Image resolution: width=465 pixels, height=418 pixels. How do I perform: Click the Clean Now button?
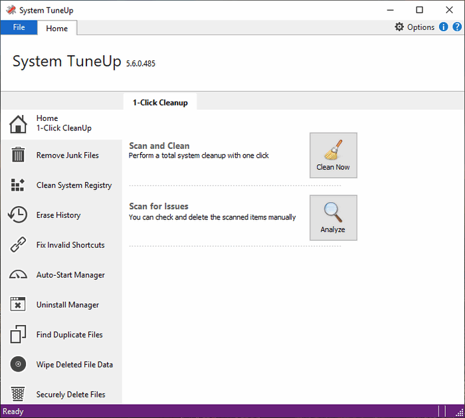pyautogui.click(x=333, y=155)
